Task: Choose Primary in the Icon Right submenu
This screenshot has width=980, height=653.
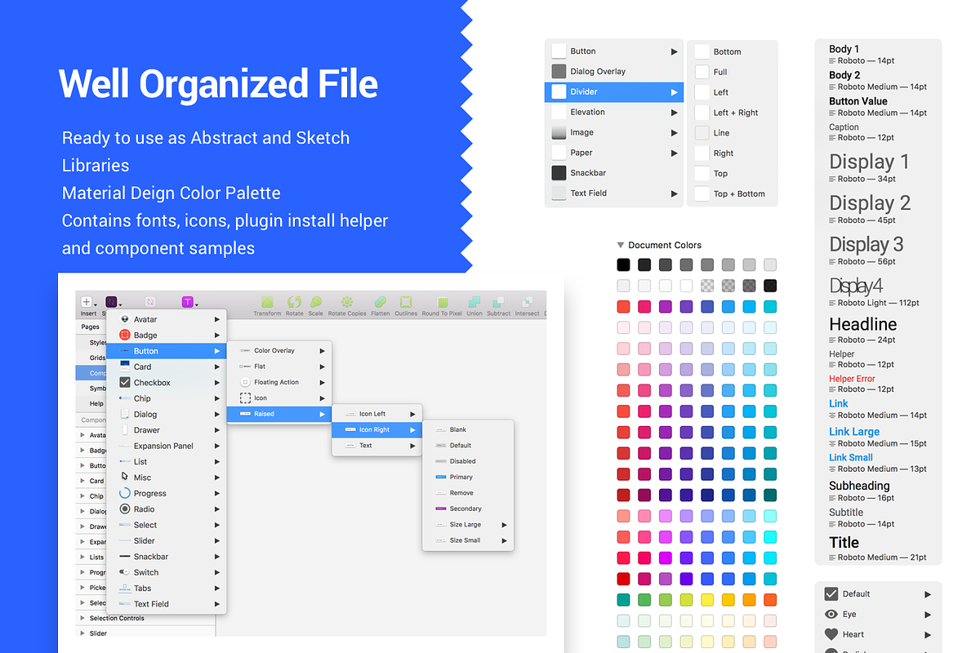Action: 468,477
